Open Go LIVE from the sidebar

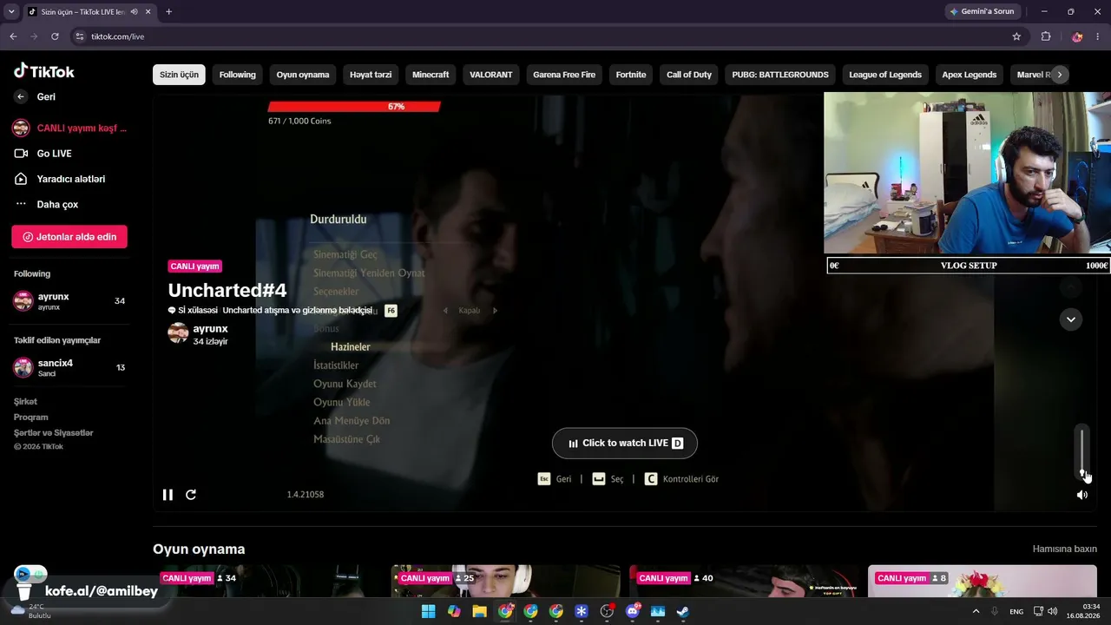click(x=54, y=154)
